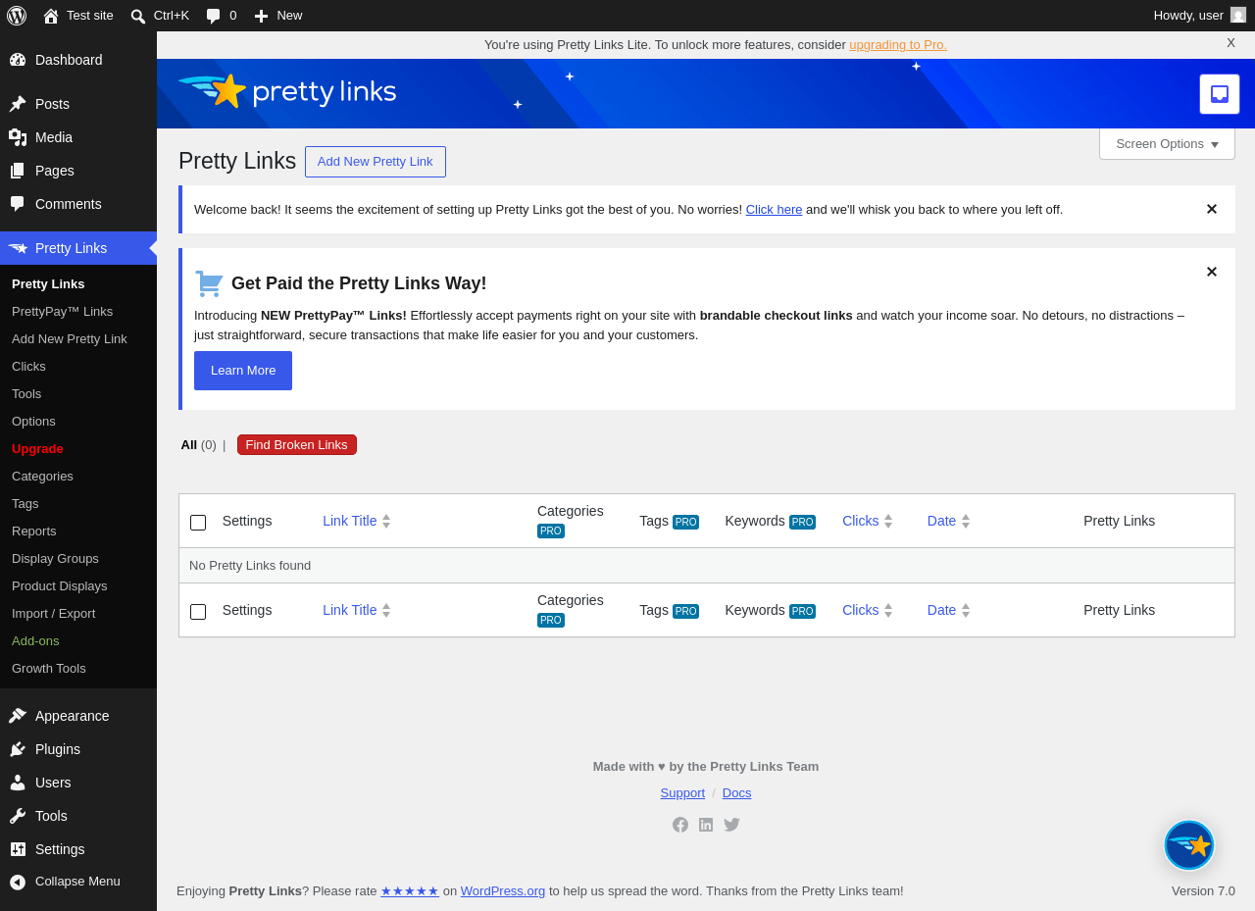Screen dimensions: 1255x911
Task: Tick the select-all checkbox in table header
Action: [198, 523]
